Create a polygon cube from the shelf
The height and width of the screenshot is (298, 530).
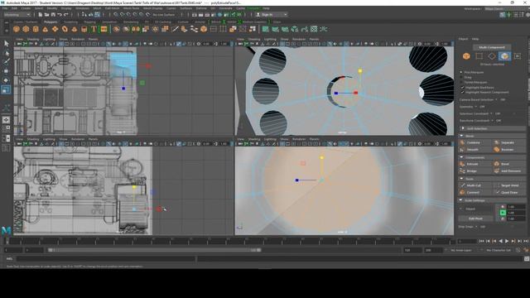(x=26, y=30)
